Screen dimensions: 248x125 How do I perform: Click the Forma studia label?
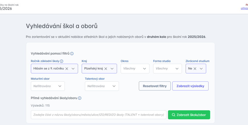point(162,61)
